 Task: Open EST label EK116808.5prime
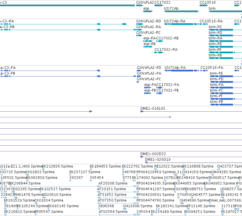pyautogui.click(x=198, y=166)
